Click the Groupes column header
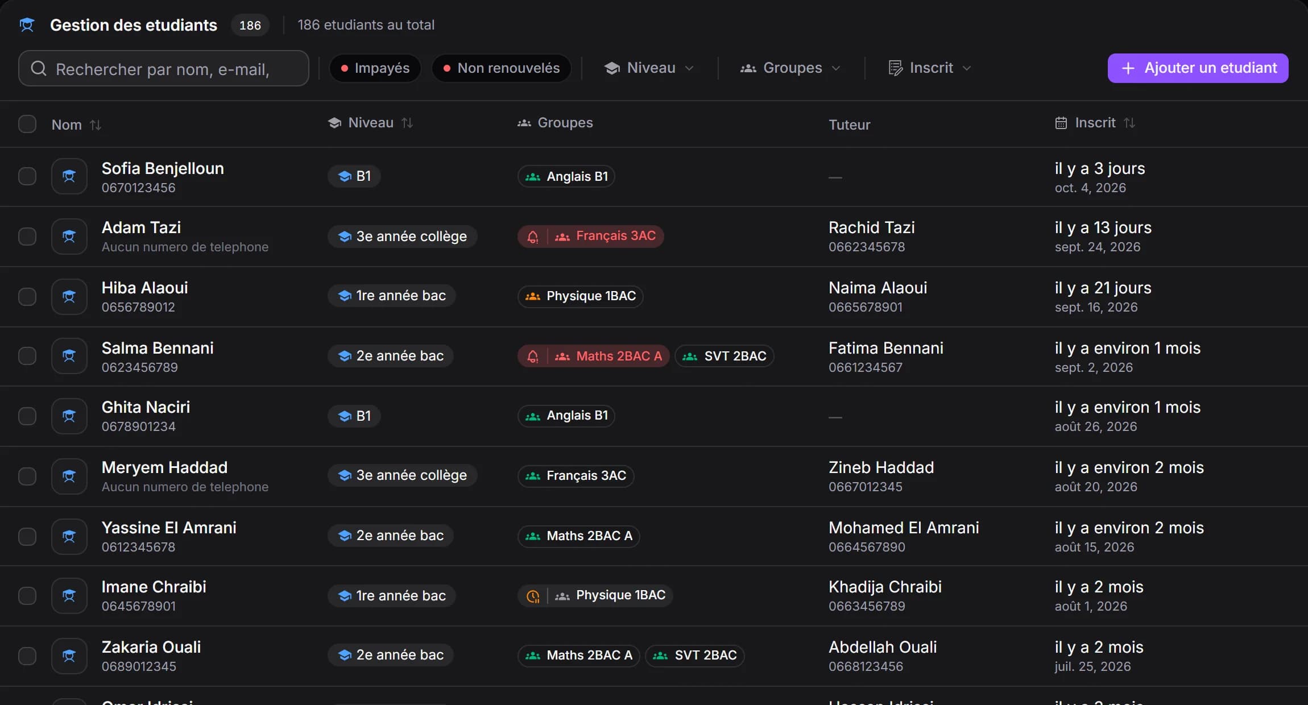1308x705 pixels. (555, 123)
